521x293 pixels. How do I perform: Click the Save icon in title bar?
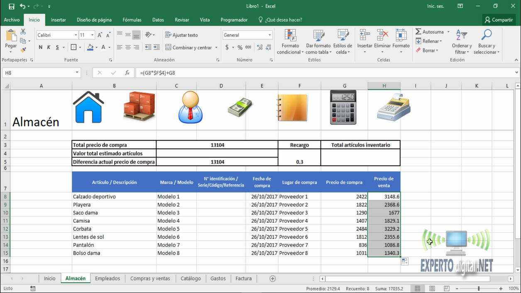point(11,6)
